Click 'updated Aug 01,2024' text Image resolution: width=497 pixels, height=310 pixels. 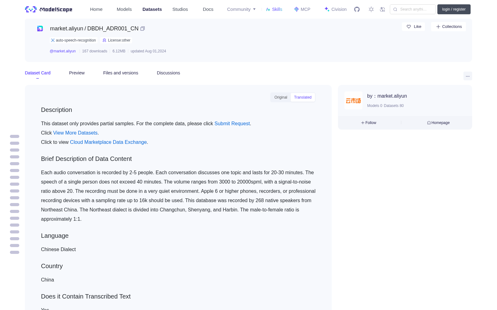pyautogui.click(x=148, y=51)
